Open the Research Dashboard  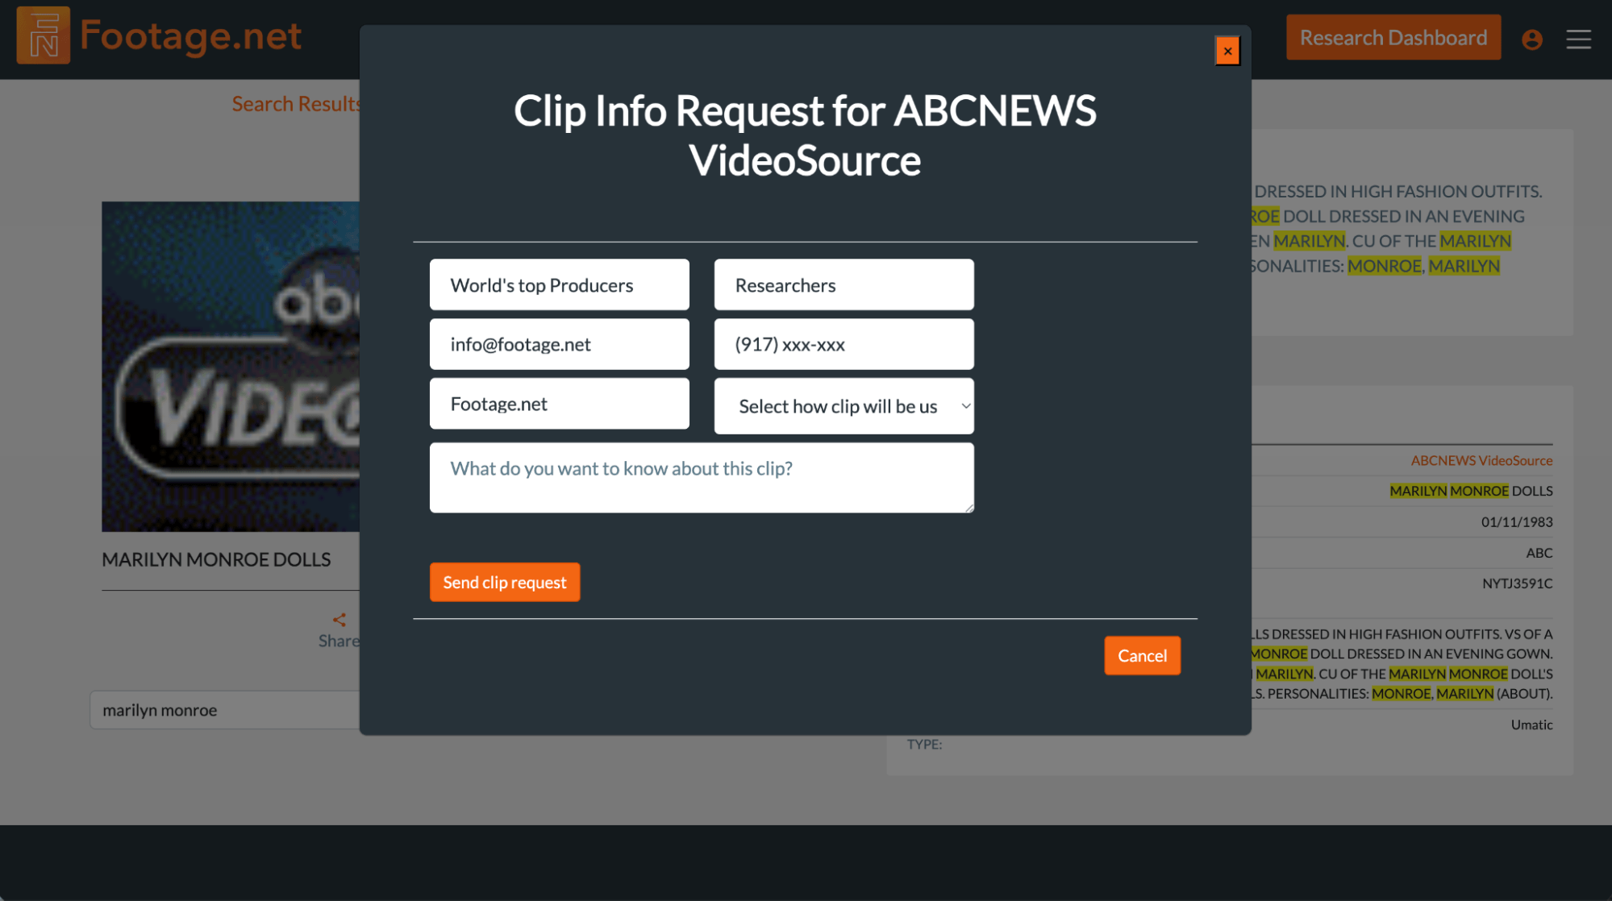(x=1393, y=37)
